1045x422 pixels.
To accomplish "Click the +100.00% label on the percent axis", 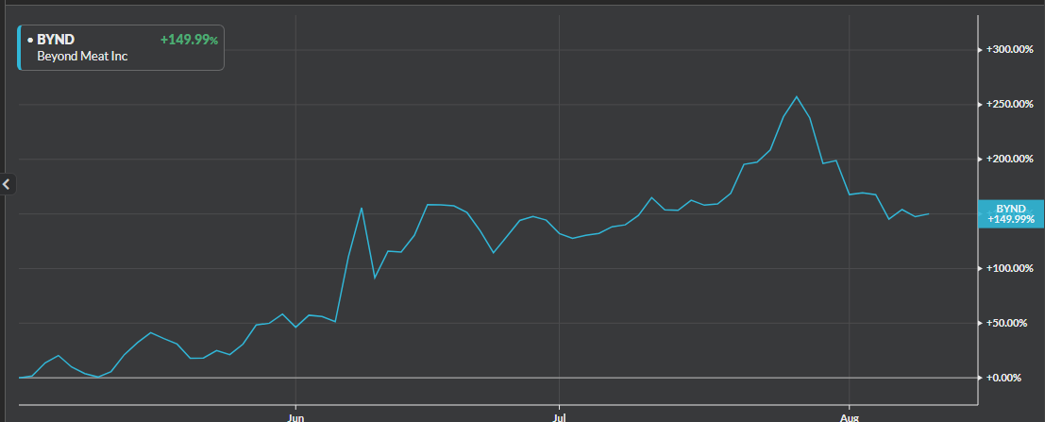I will [1009, 268].
